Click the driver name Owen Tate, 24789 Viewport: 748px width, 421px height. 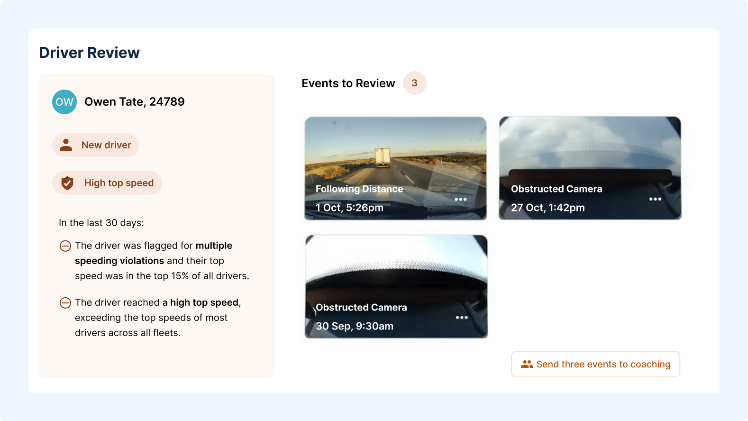135,102
